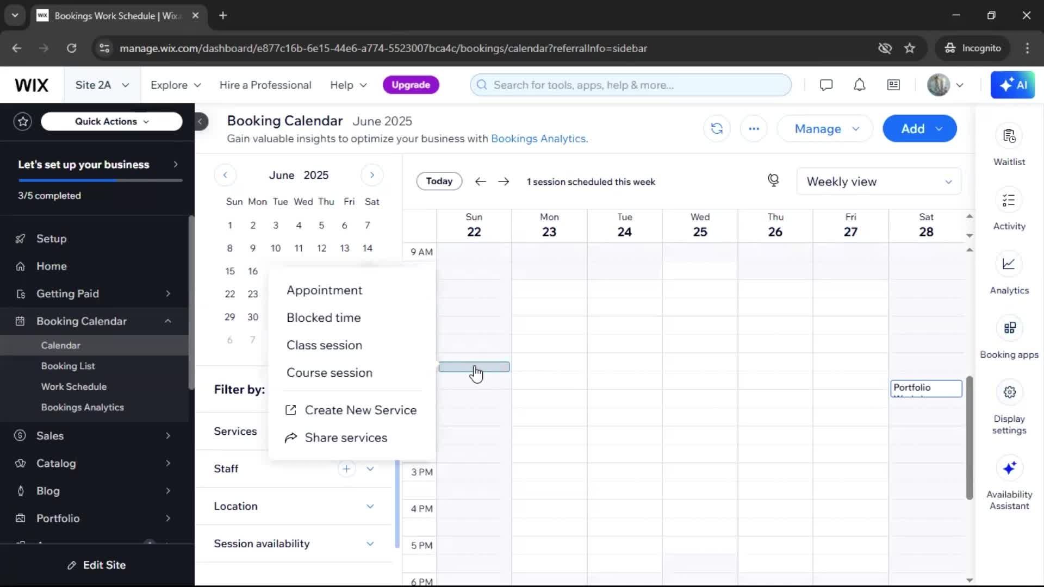Collapse the sidebar with the arrow handle
The height and width of the screenshot is (587, 1044).
point(200,121)
